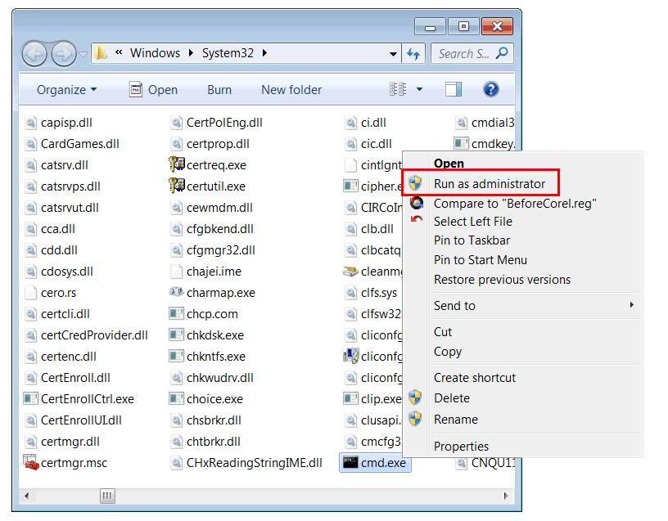
Task: Choose Delete in the context menu
Action: click(x=522, y=398)
